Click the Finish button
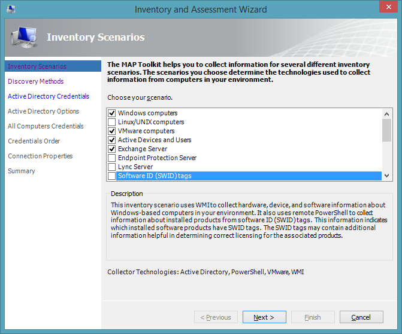402x334 pixels. (x=313, y=317)
